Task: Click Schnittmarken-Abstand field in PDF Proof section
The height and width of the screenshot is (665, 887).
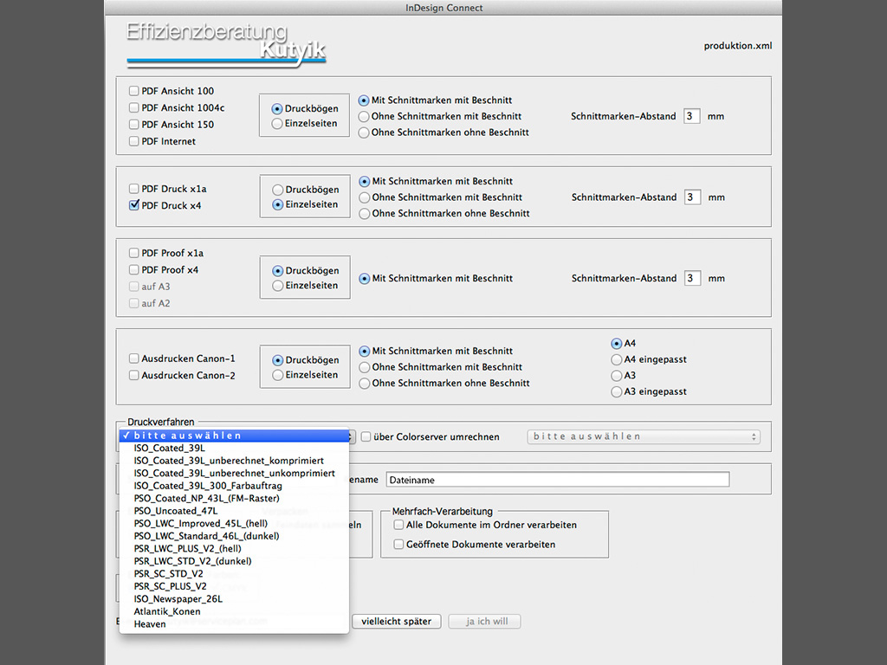Action: 691,278
